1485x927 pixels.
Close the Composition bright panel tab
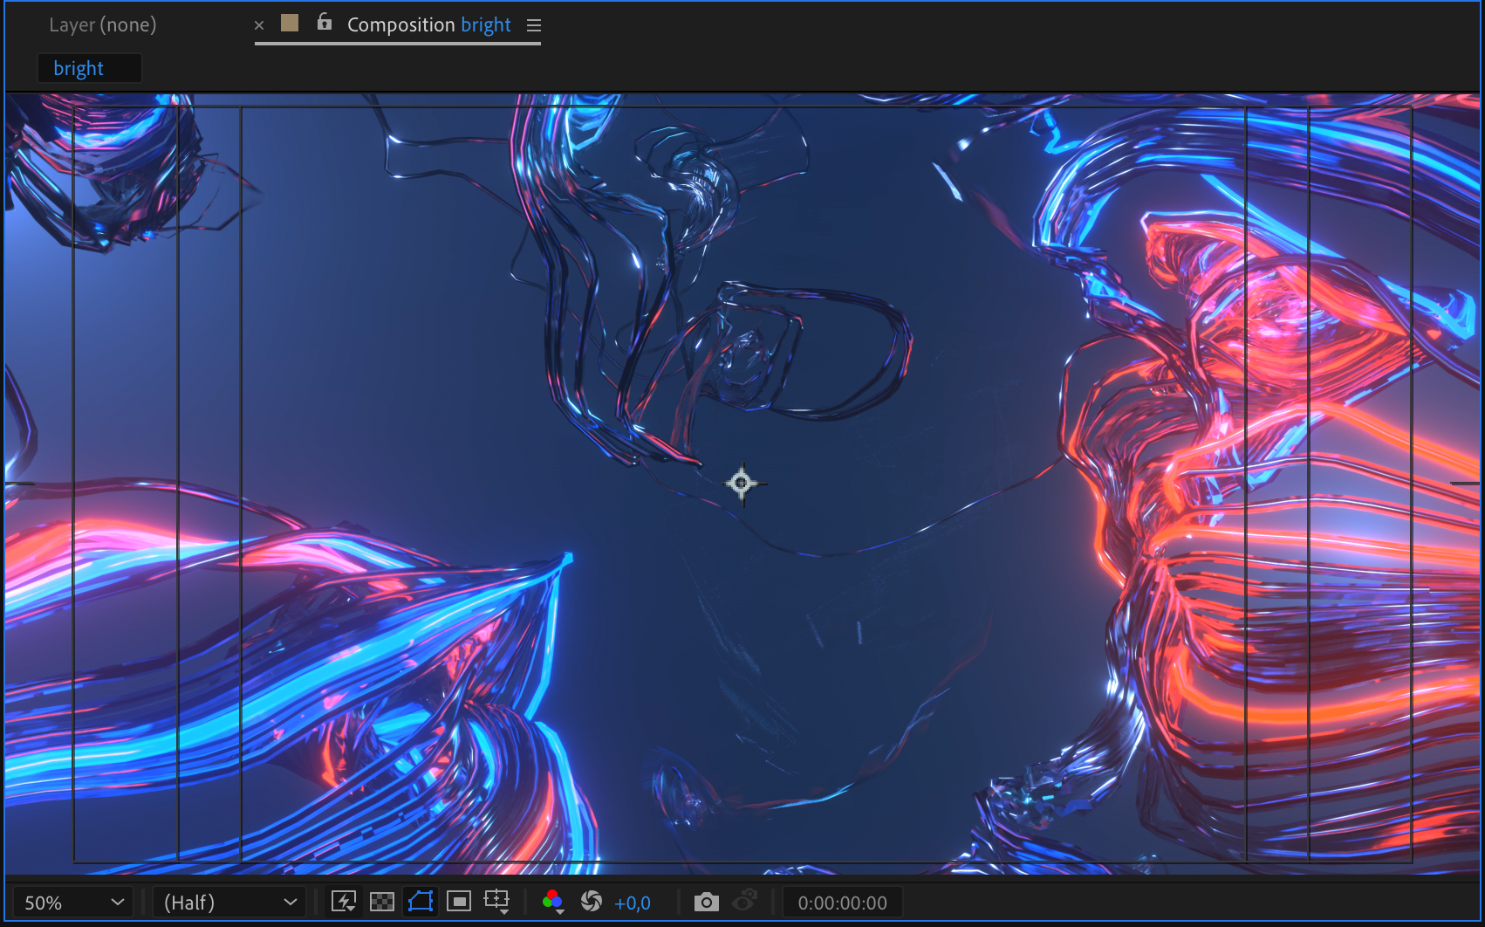point(259,25)
